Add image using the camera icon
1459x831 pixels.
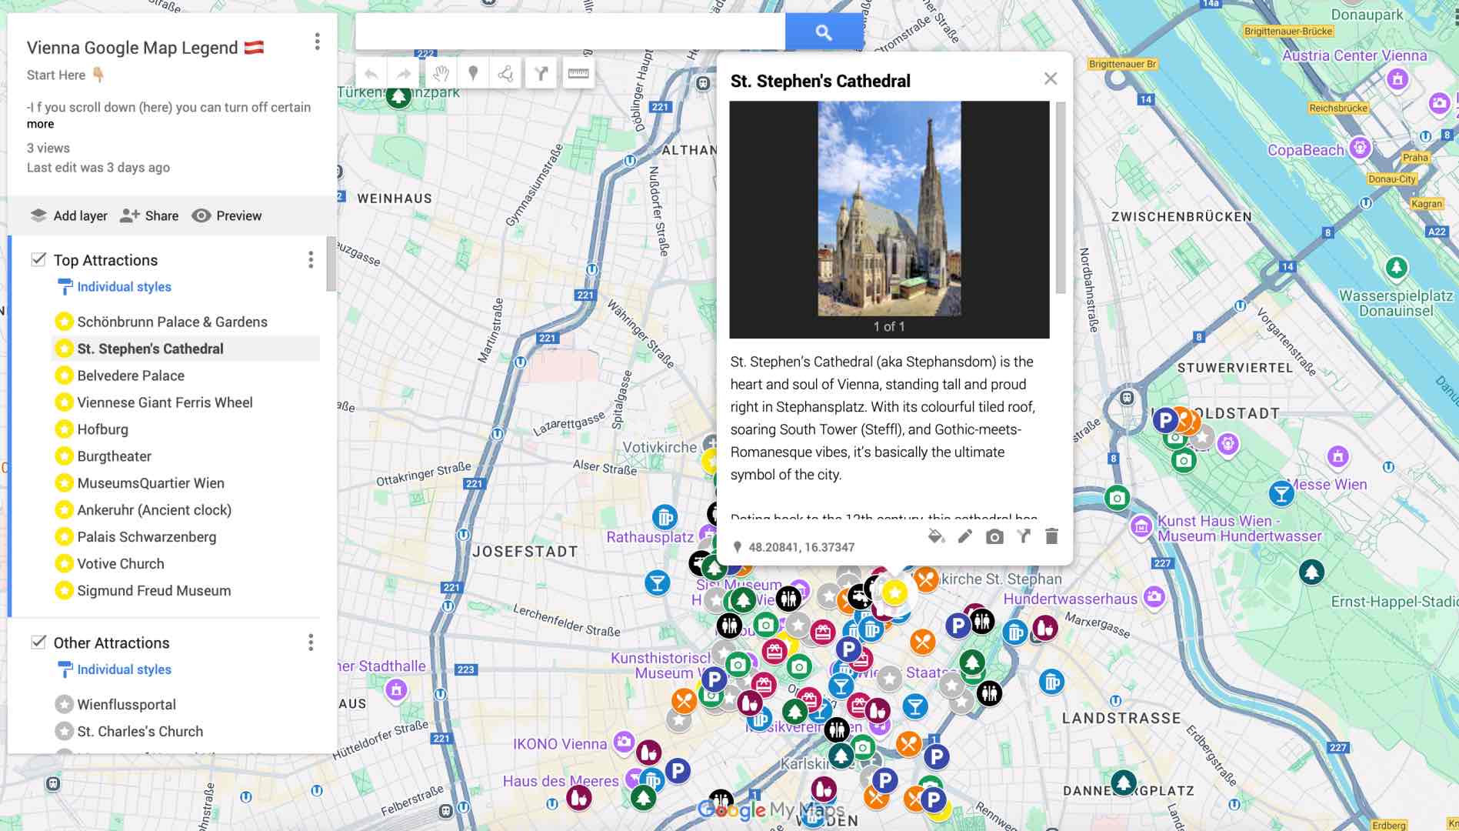coord(994,536)
